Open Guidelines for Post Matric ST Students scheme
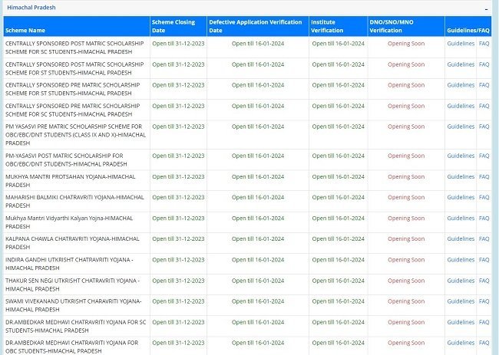The width and height of the screenshot is (499, 355). click(x=461, y=64)
